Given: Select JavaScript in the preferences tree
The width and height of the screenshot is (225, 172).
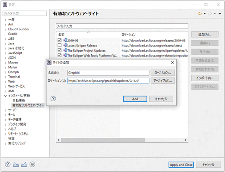Looking at the screenshot, I should pyautogui.click(x=15, y=53).
